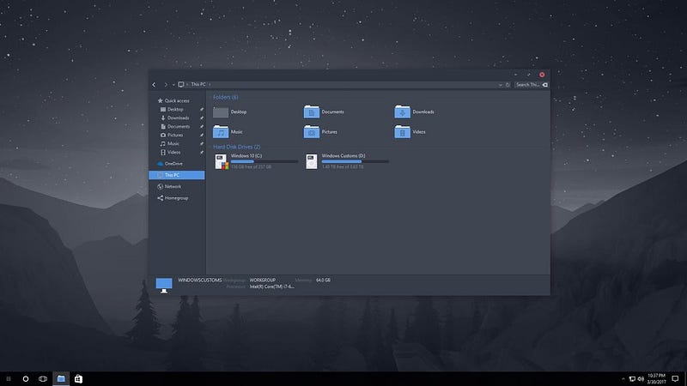This screenshot has height=386, width=687.
Task: Open Desktop in the sidebar
Action: (172, 110)
